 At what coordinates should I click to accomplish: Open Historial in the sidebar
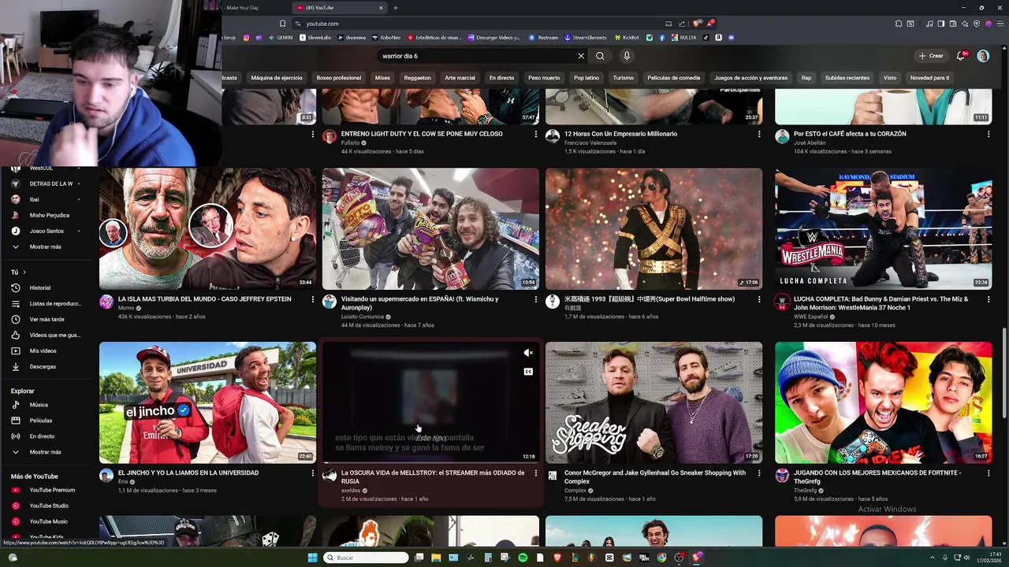pyautogui.click(x=46, y=288)
